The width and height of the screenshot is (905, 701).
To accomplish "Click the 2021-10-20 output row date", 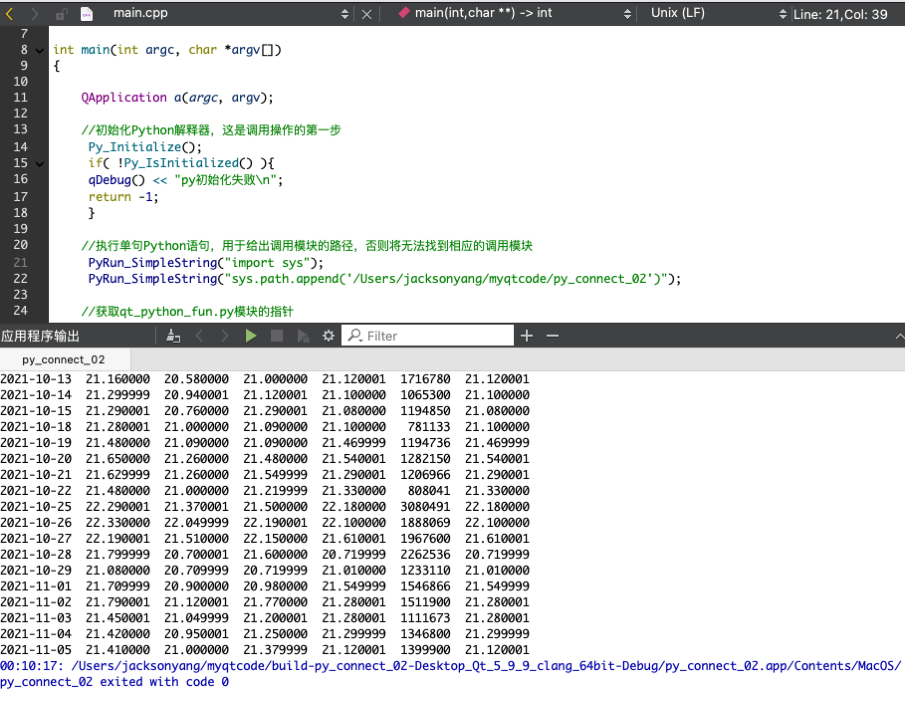I will coord(36,459).
